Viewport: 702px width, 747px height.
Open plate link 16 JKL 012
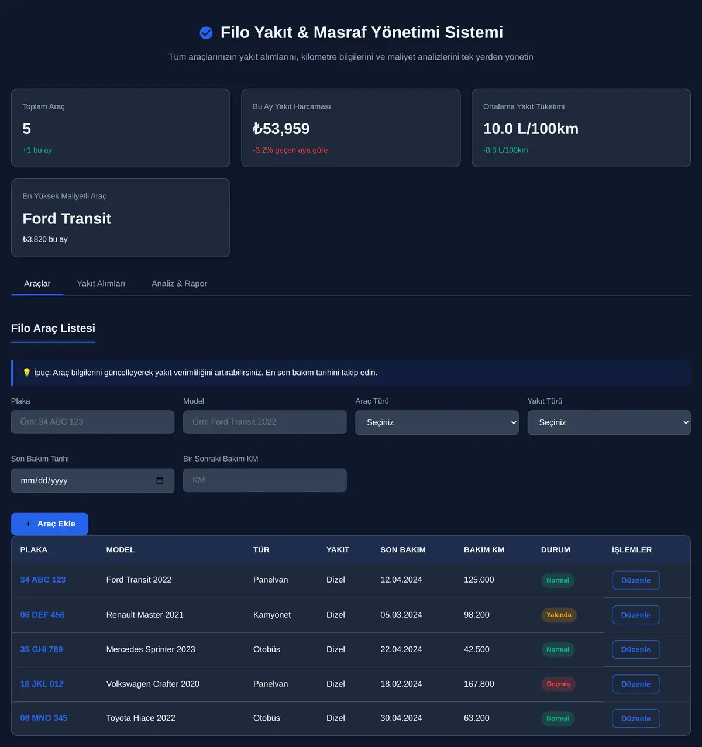(x=42, y=684)
